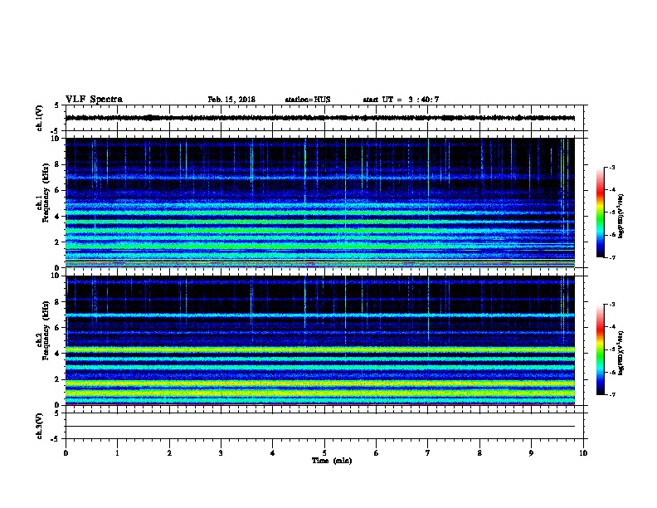Click the "7" tick label on Time axis
657x508 pixels.
428,453
